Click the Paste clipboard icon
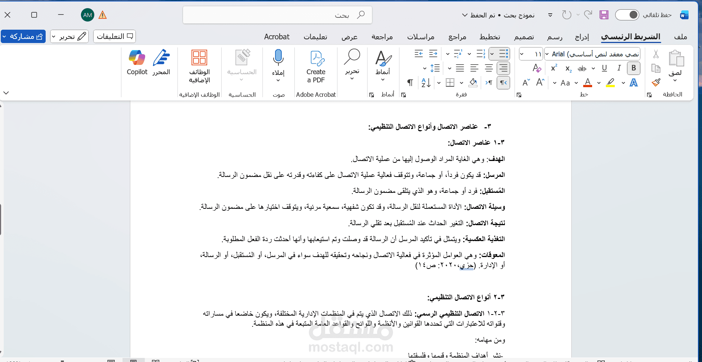Screen dimensions: 702x362 coord(676,59)
